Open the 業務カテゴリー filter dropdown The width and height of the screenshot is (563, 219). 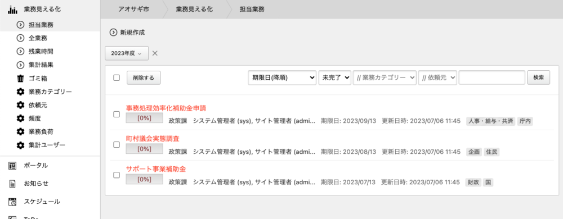coord(385,77)
